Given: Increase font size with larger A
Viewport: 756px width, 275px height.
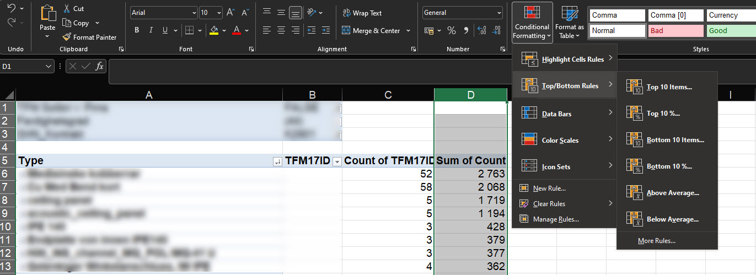Looking at the screenshot, I should pyautogui.click(x=231, y=13).
